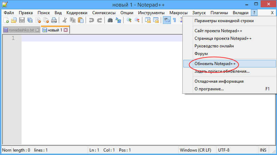
Task: Click Synchronize horizontal scrolling icon
Action: [156, 20]
